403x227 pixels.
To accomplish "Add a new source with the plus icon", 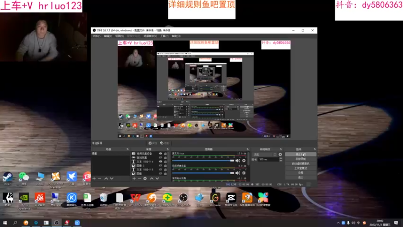I will click(134, 179).
